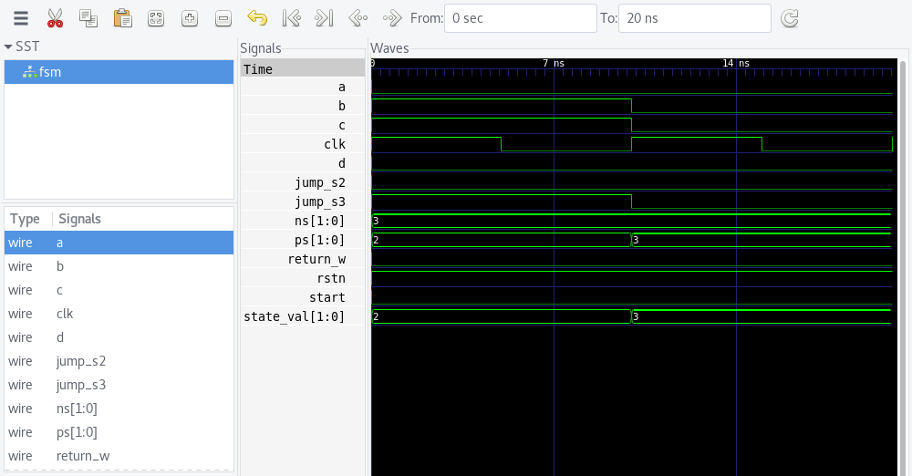This screenshot has width=912, height=476.
Task: Open the hamburger main menu
Action: (x=21, y=18)
